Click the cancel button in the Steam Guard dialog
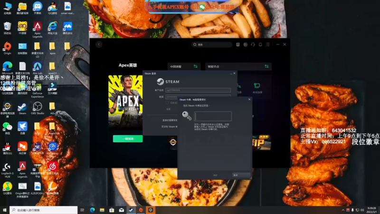Screen dimensions: 380x214 [241, 175]
